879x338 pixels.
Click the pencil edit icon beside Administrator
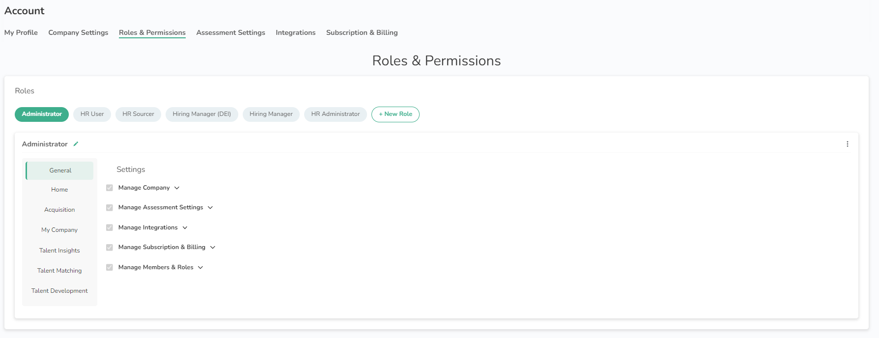coord(76,144)
